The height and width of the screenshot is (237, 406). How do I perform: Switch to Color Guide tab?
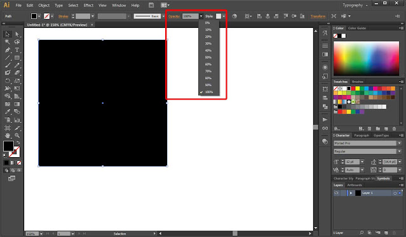(x=357, y=28)
